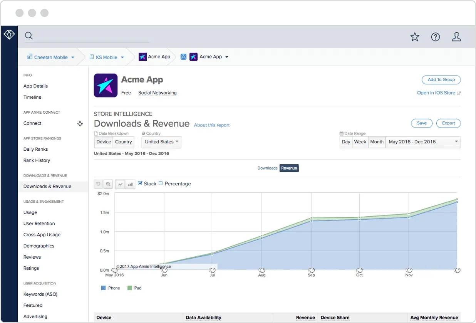Viewport: 476px width, 323px height.
Task: Open favorites via the star icon
Action: tap(415, 37)
